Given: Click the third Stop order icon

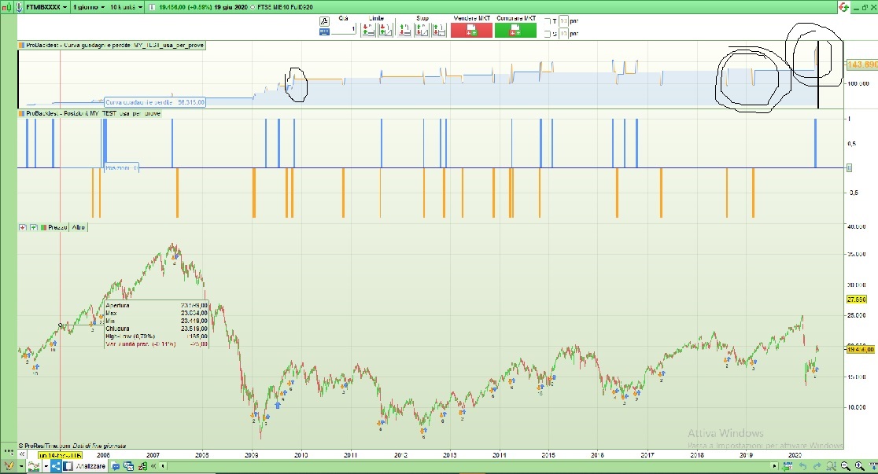Looking at the screenshot, I should [x=440, y=30].
